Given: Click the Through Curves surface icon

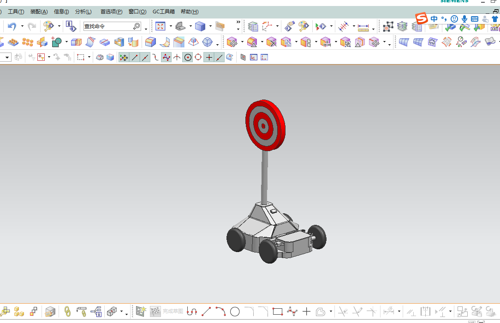Looking at the screenshot, I should tap(404, 42).
